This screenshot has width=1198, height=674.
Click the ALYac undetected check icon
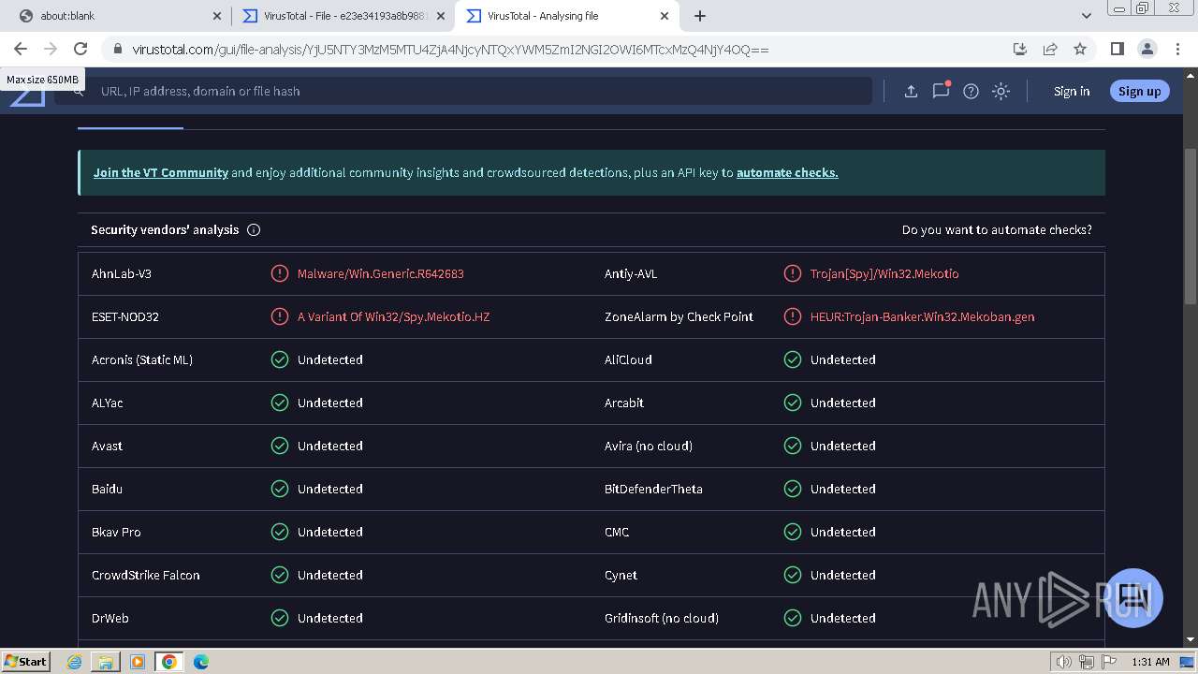pyautogui.click(x=279, y=403)
